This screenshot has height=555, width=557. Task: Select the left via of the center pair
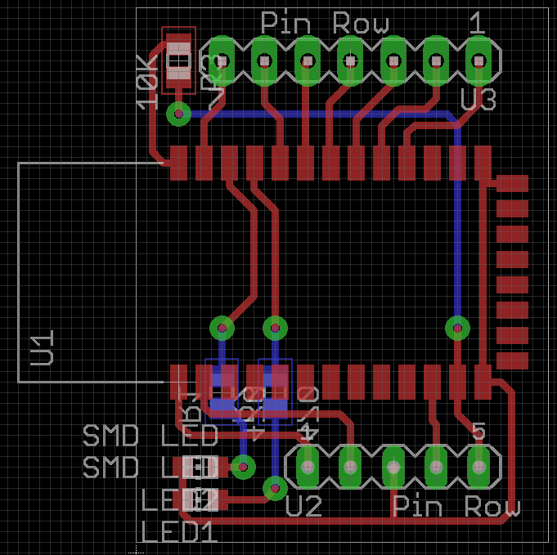pos(222,328)
